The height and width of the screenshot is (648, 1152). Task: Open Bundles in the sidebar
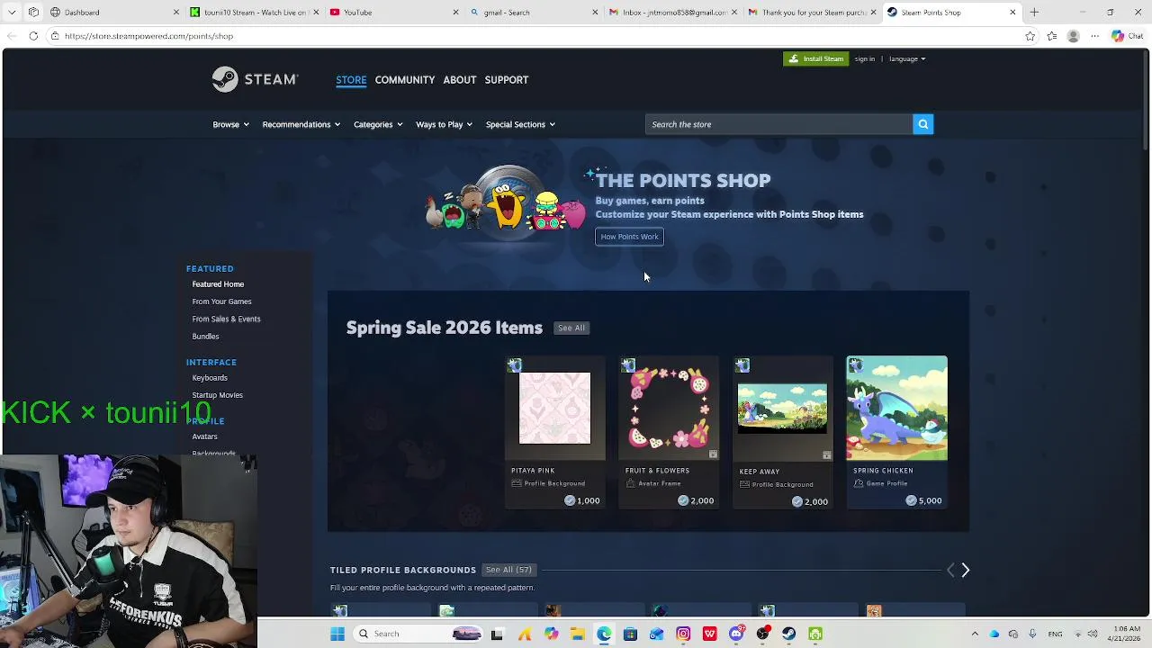tap(205, 337)
